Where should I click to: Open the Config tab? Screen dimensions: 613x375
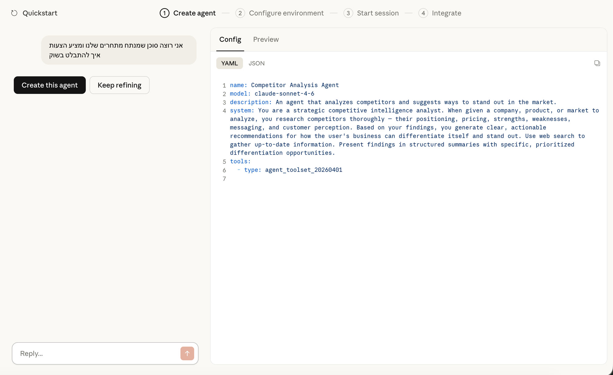tap(230, 40)
